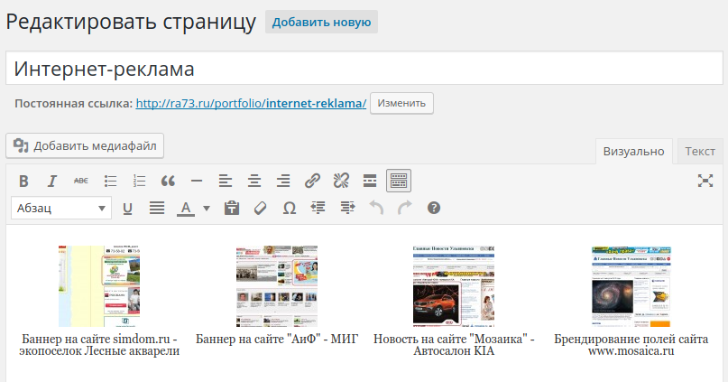Apply italic formatting
Screen dimensions: 728x382
tap(52, 181)
